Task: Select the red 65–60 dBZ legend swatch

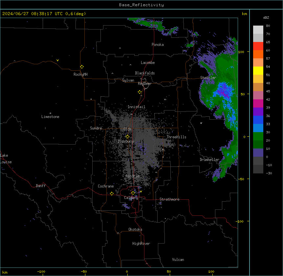Action: pyautogui.click(x=258, y=46)
